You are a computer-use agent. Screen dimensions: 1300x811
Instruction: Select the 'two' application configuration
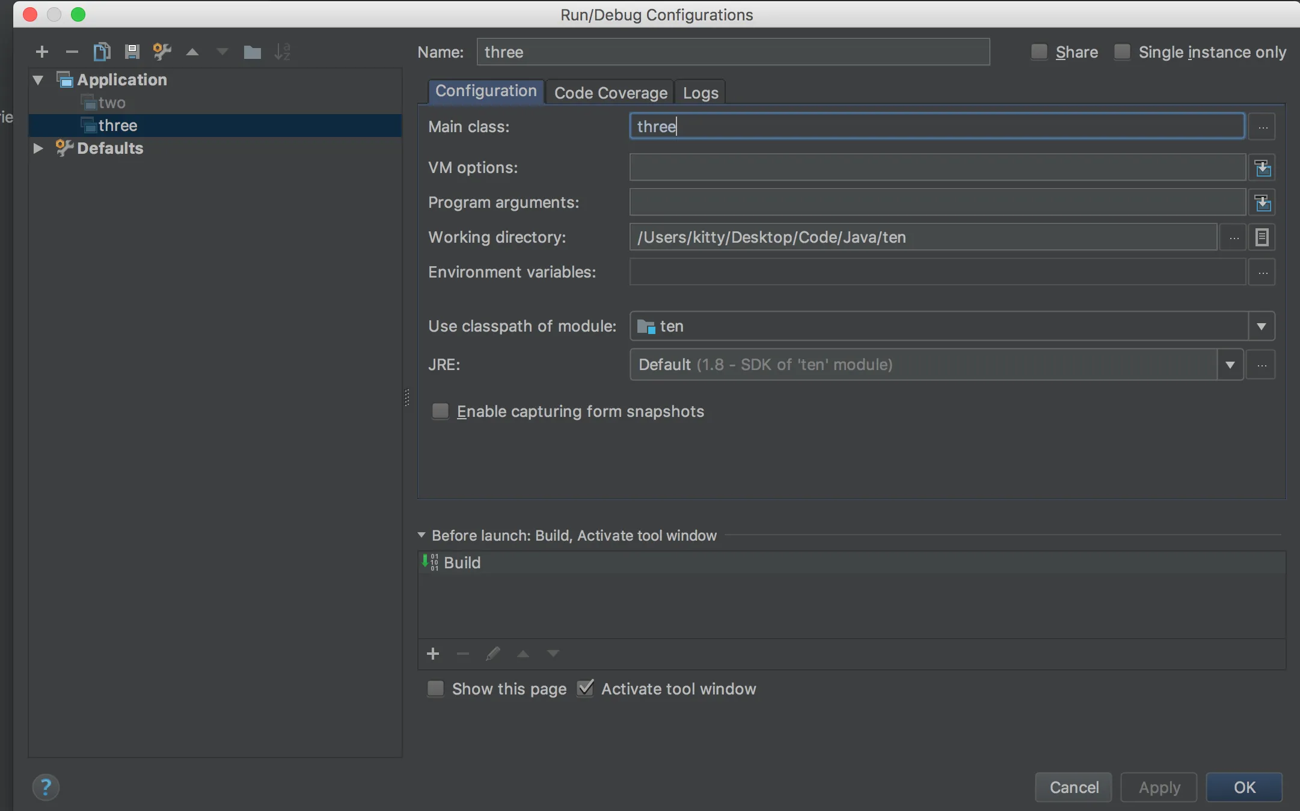click(x=112, y=103)
